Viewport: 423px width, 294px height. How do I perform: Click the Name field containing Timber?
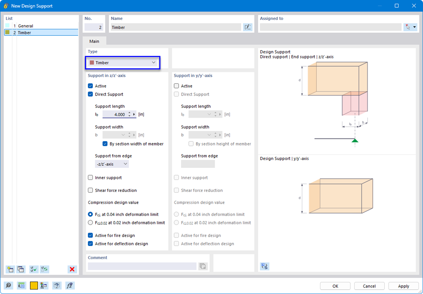point(176,27)
